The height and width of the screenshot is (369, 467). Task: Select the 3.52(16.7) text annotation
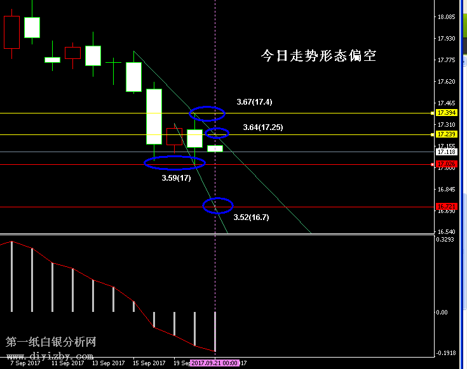(x=251, y=217)
